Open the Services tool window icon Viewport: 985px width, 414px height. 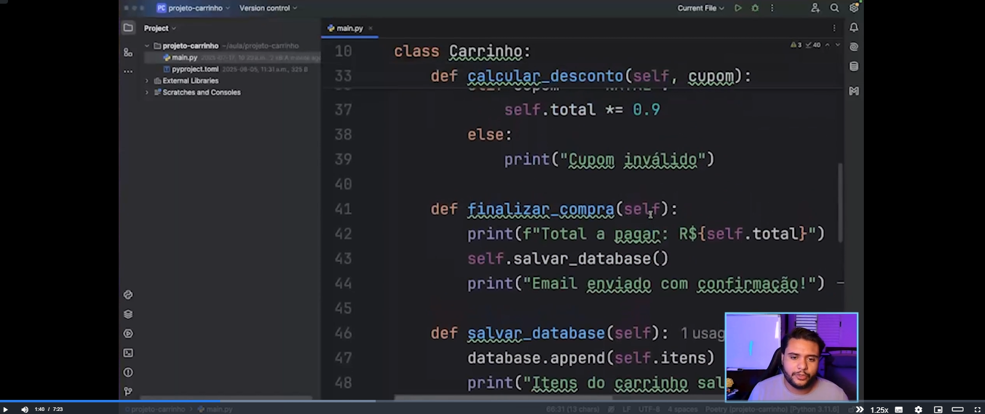click(x=128, y=334)
